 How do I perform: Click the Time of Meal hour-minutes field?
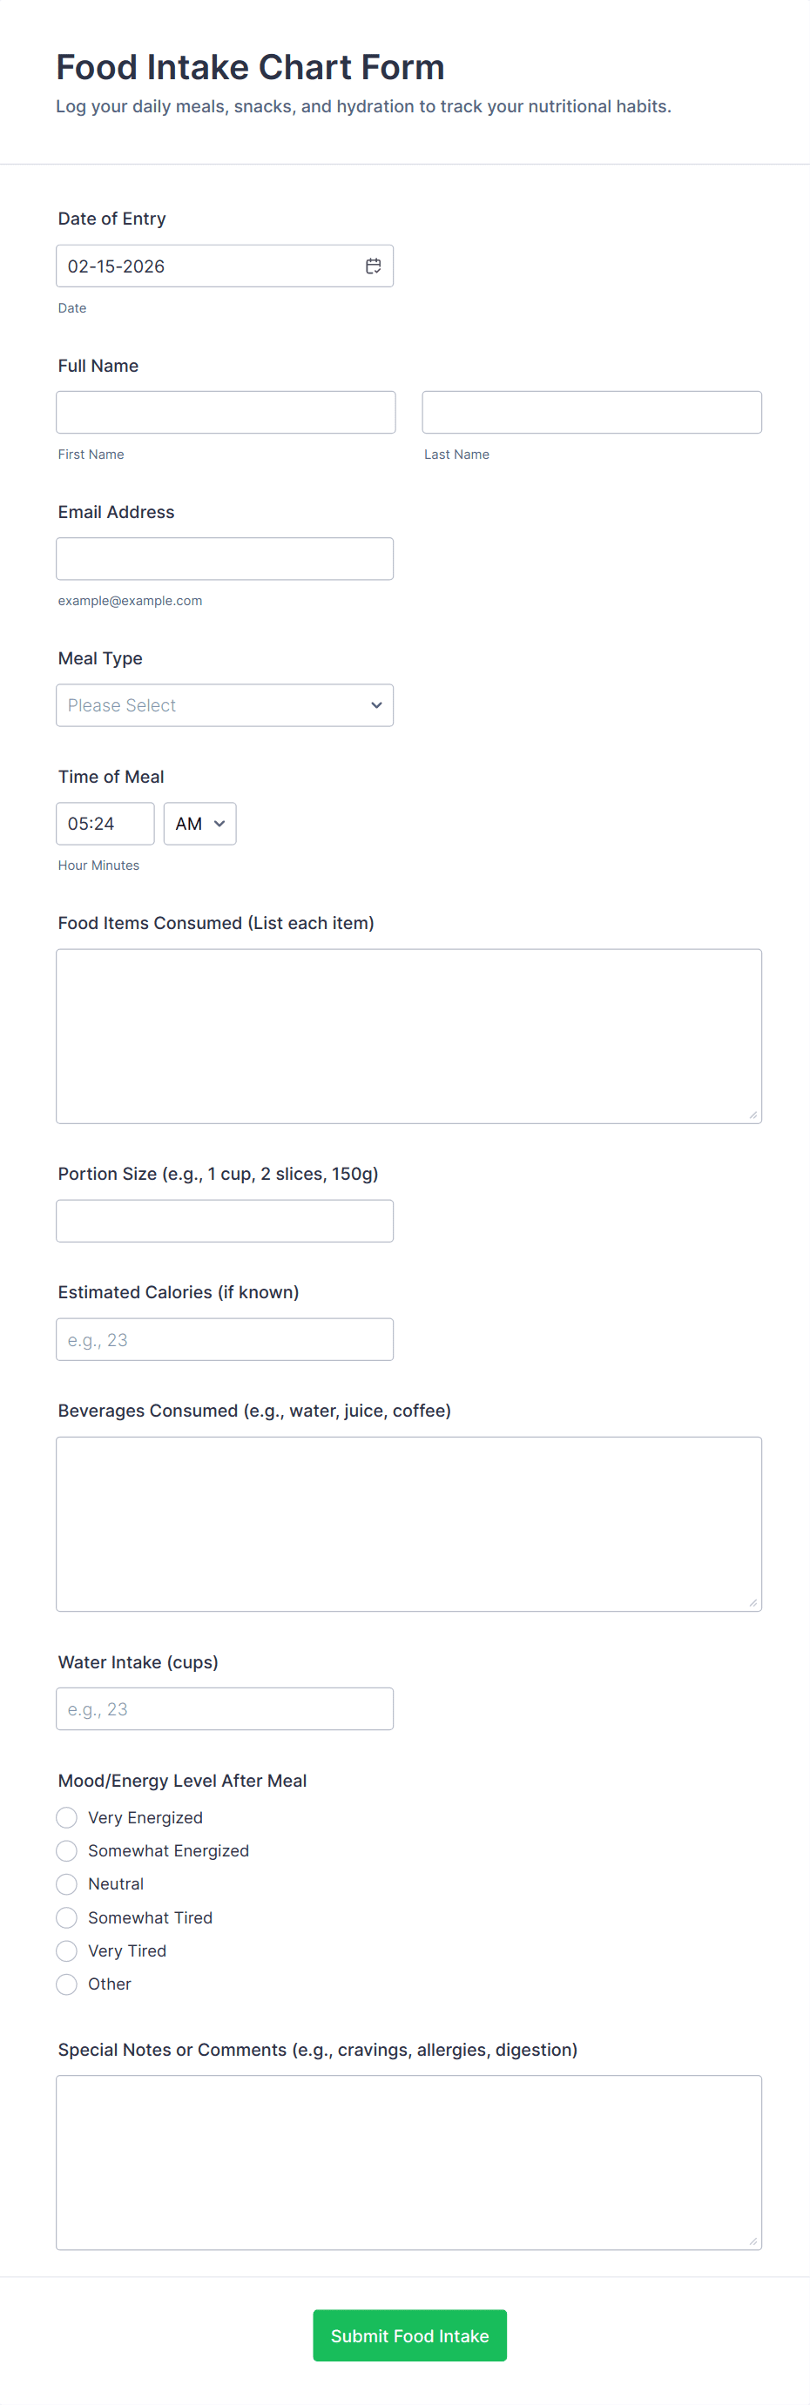(x=105, y=824)
